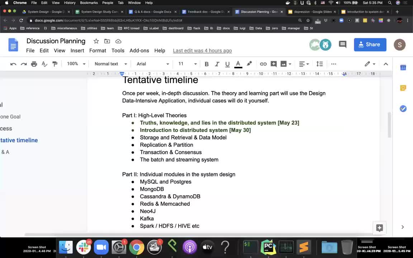Launch Zoom from the dock
Screen dimensions: 413x258
coord(101,247)
